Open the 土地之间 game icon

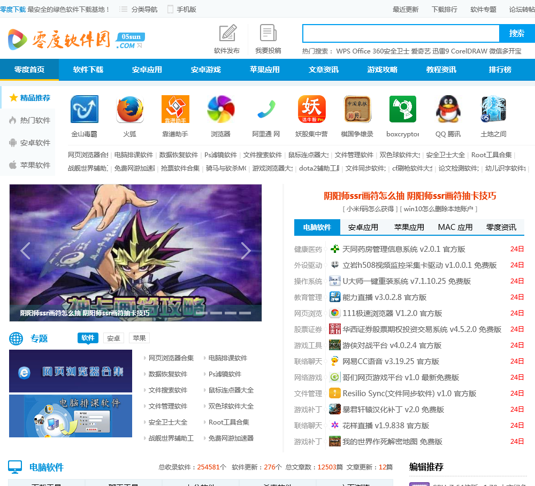(x=494, y=109)
